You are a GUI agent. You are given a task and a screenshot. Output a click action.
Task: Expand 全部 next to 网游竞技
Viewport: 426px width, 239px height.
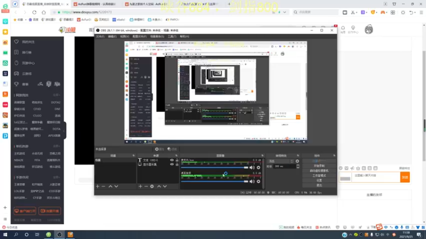coord(56,96)
